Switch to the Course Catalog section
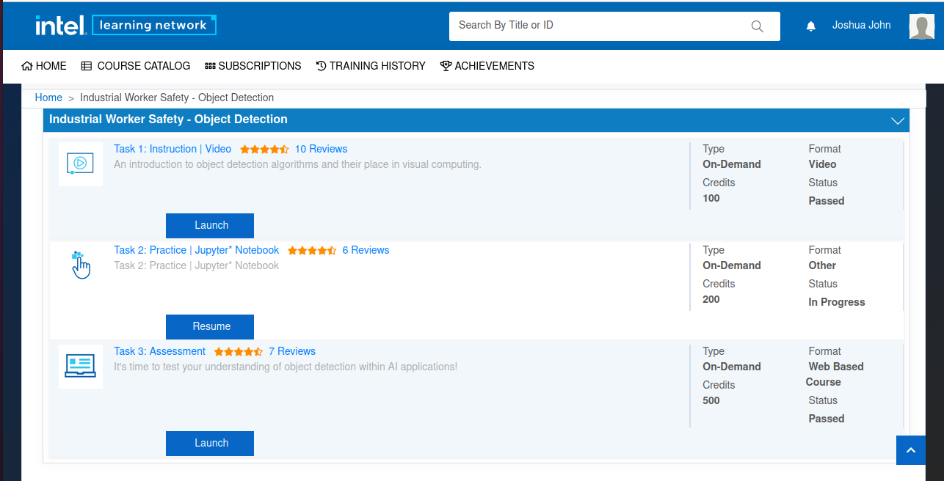Image resolution: width=944 pixels, height=481 pixels. coord(136,66)
